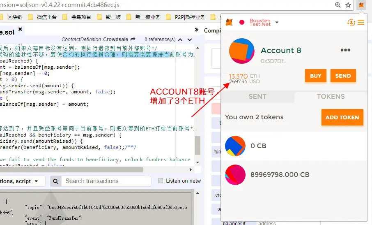Click the .sol file tab
This screenshot has height=225, width=372.
pyautogui.click(x=7, y=32)
